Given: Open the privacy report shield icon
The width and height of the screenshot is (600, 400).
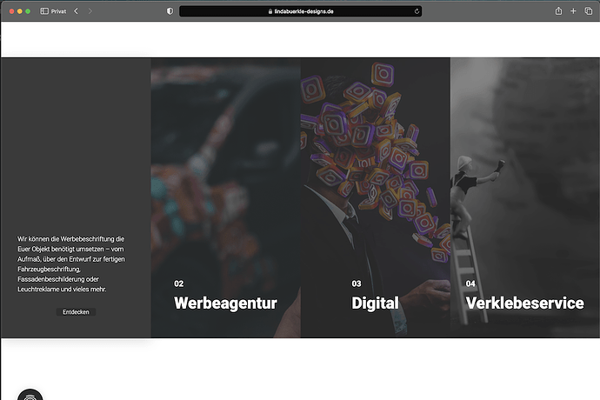Looking at the screenshot, I should [x=170, y=11].
